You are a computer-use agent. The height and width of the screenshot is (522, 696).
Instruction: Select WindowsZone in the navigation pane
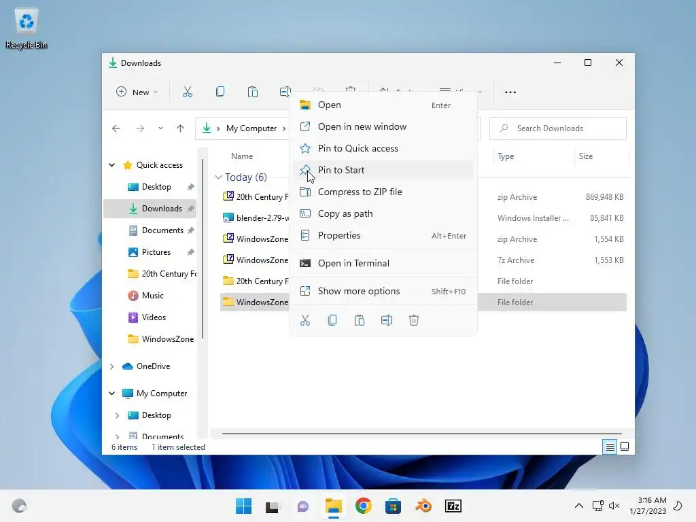(167, 339)
